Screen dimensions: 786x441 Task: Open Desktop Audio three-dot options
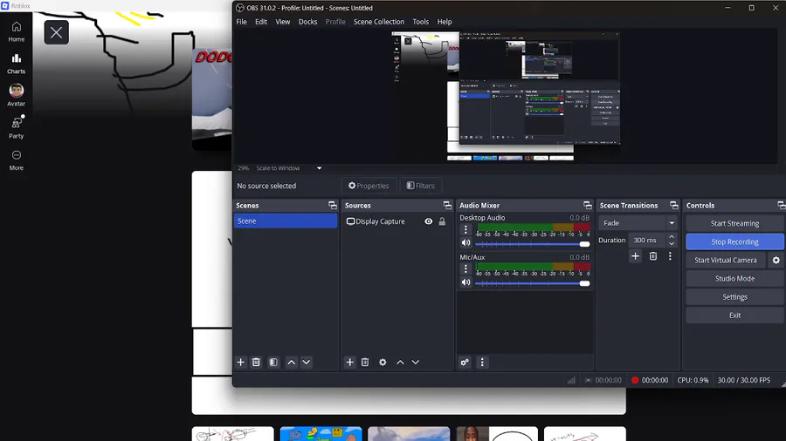(x=465, y=229)
